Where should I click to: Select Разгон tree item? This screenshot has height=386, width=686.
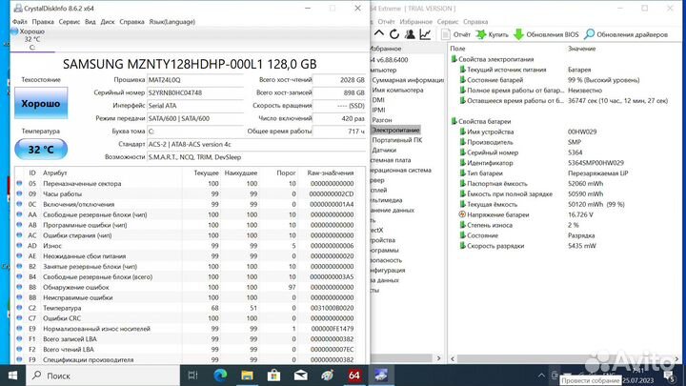click(x=382, y=120)
